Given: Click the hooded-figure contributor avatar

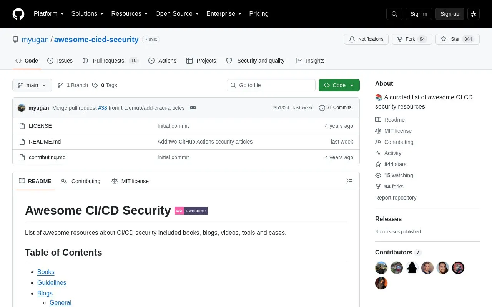Looking at the screenshot, I should [412, 268].
